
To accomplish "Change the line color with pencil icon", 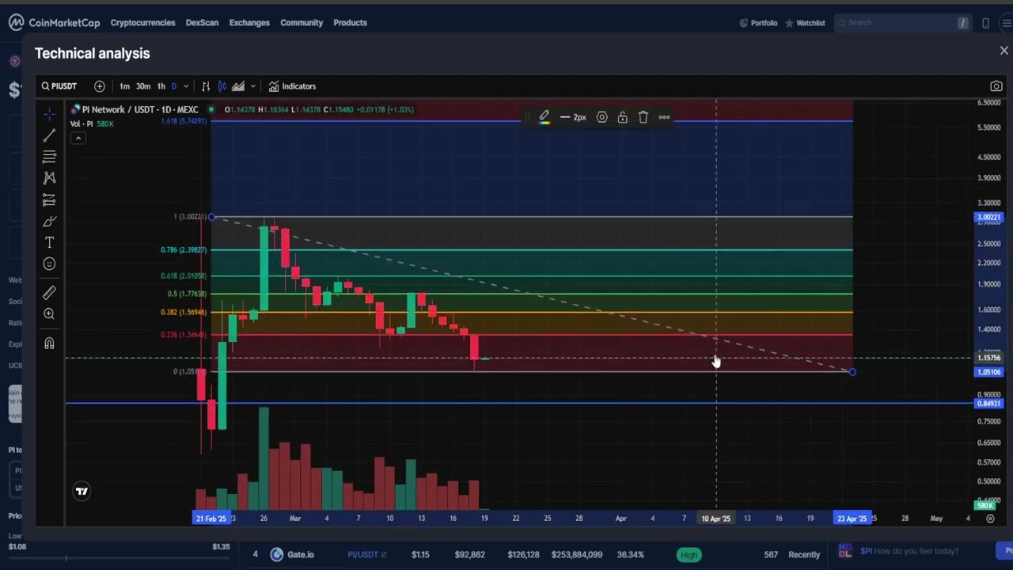I will [x=544, y=117].
